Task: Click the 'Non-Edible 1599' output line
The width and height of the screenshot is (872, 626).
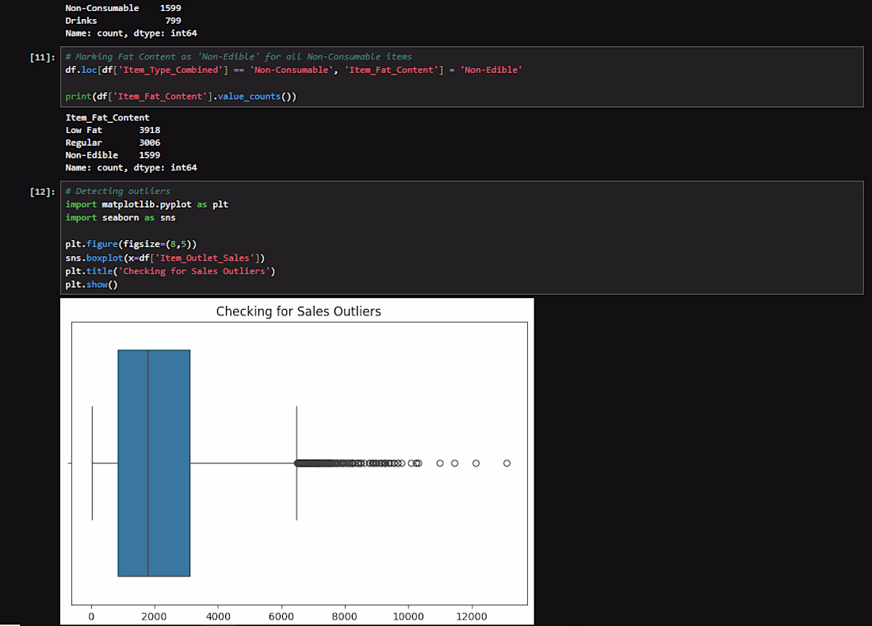Action: pyautogui.click(x=113, y=155)
